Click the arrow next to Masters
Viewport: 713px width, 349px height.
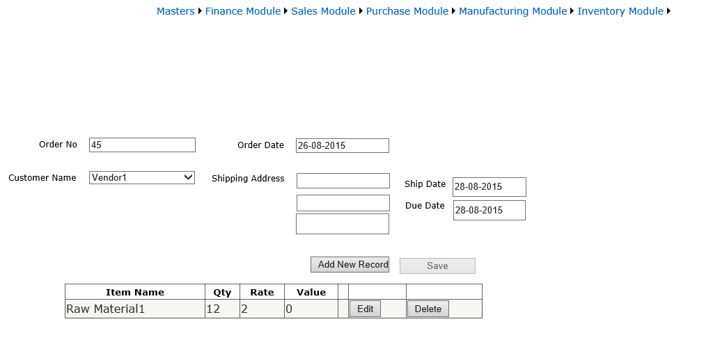click(201, 11)
